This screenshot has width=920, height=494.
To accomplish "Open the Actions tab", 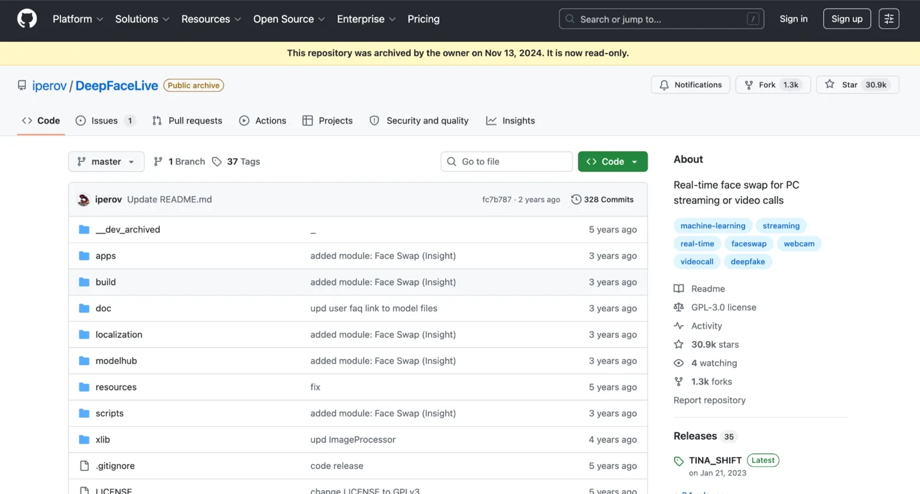I will tap(263, 121).
